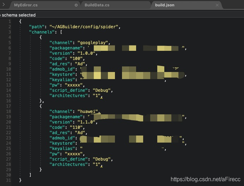Screen dimensions: 244x186
Task: Select the "Debug" value on line 14
Action: pos(102,90)
